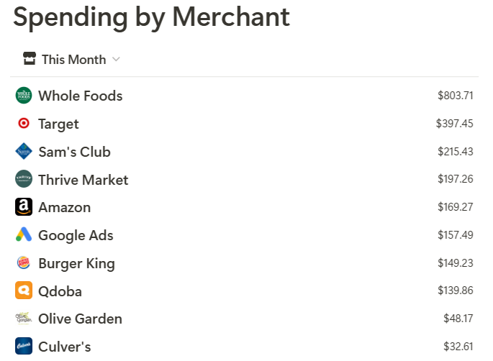Viewport: 493px width, 361px height.
Task: Expand the This Month chevron dropdown
Action: pos(116,60)
